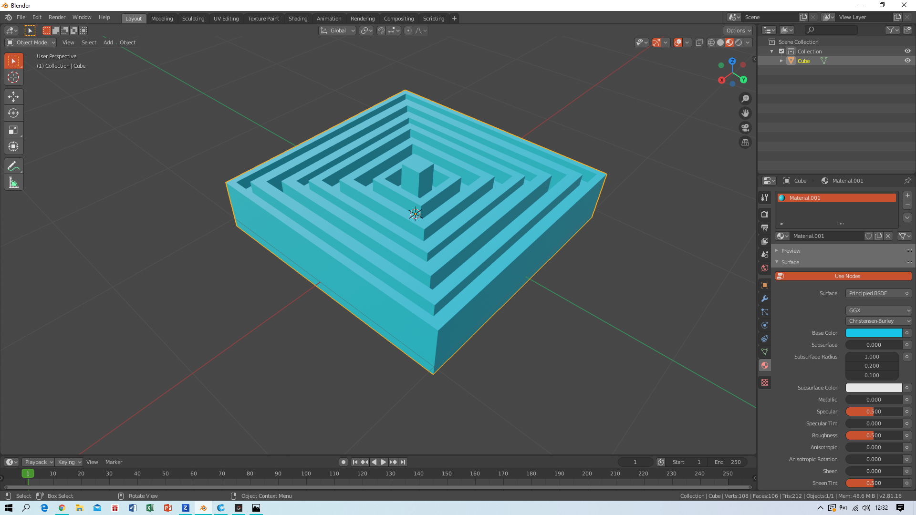Switch to wireframe viewport shading
Screen dimensions: 916x515
coord(711,42)
